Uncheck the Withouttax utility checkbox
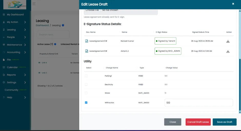Image resolution: width=241 pixels, height=131 pixels. [86, 102]
